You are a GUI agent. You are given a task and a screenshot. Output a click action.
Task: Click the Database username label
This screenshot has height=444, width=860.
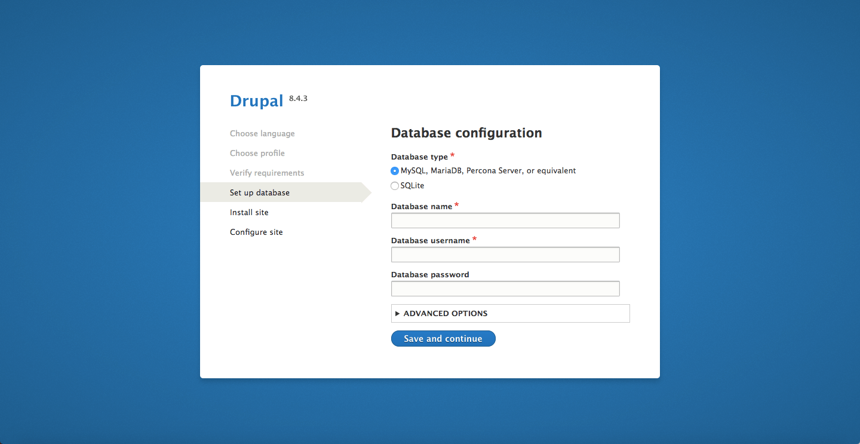431,241
